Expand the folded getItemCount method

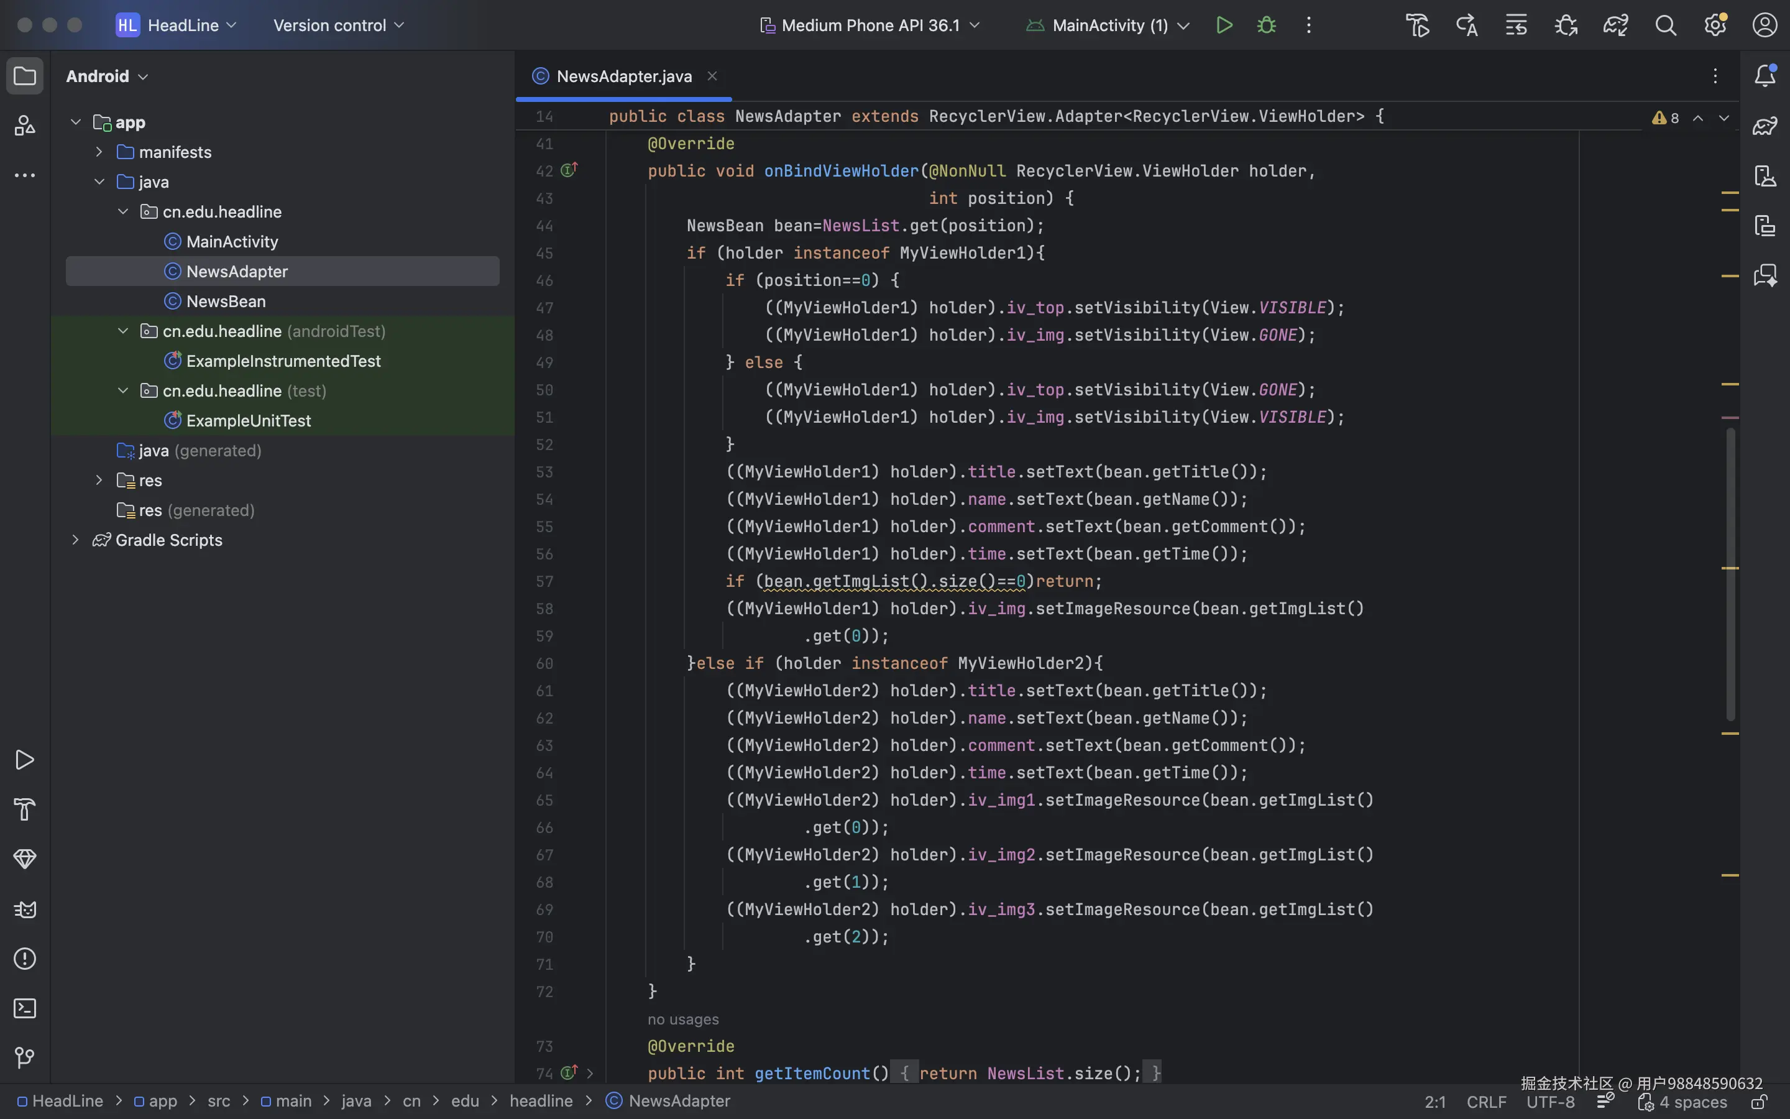pyautogui.click(x=589, y=1073)
